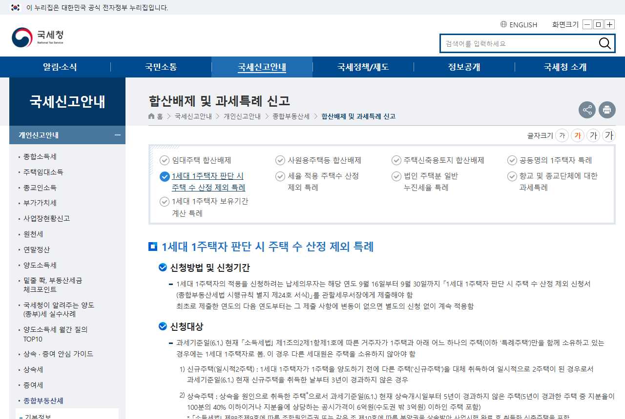Image resolution: width=625 pixels, height=419 pixels.
Task: Open the 국민소통 menu
Action: tap(161, 67)
